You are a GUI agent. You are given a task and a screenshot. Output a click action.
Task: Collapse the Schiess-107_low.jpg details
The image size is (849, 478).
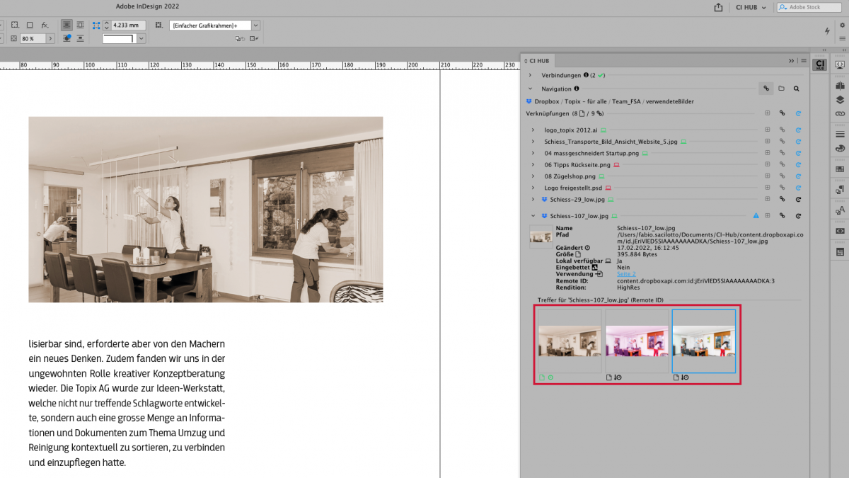coord(533,216)
